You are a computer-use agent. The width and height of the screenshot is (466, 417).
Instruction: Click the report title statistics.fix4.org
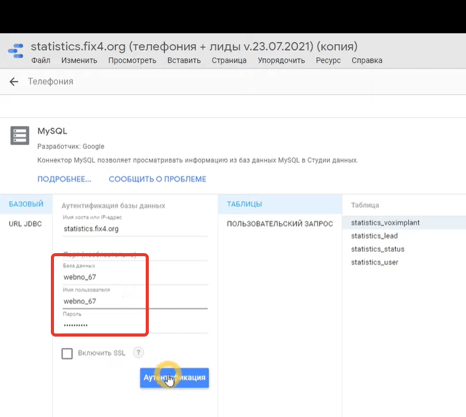click(194, 46)
